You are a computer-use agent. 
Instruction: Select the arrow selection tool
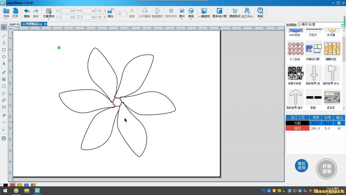[4, 27]
